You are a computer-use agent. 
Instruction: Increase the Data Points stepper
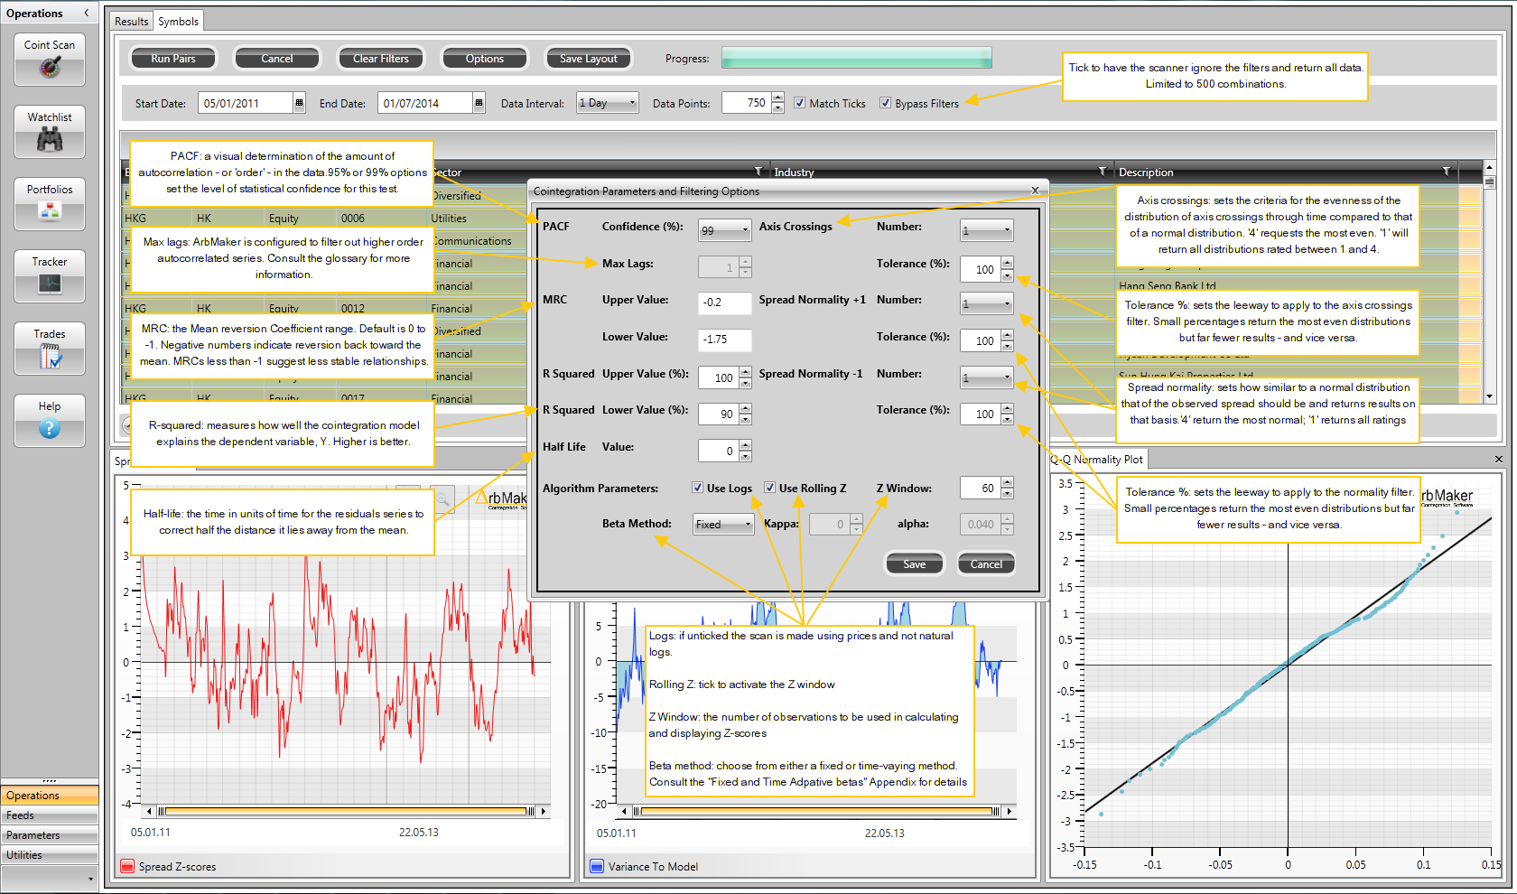(778, 98)
